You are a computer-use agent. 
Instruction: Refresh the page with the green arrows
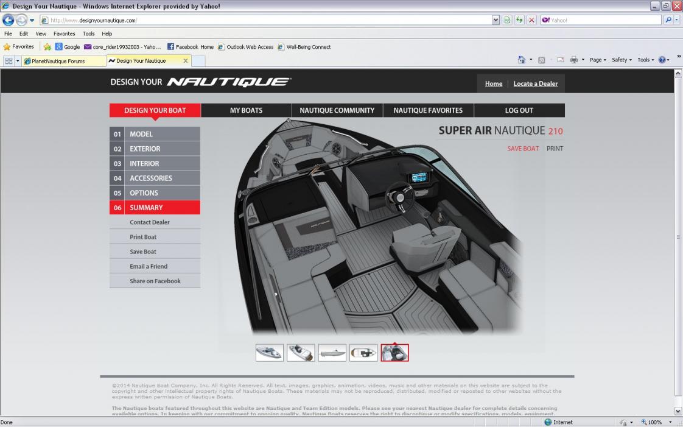click(x=519, y=20)
